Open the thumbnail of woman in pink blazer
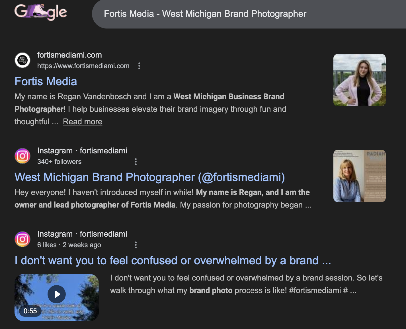Viewport: 406px width, 329px height. [359, 80]
